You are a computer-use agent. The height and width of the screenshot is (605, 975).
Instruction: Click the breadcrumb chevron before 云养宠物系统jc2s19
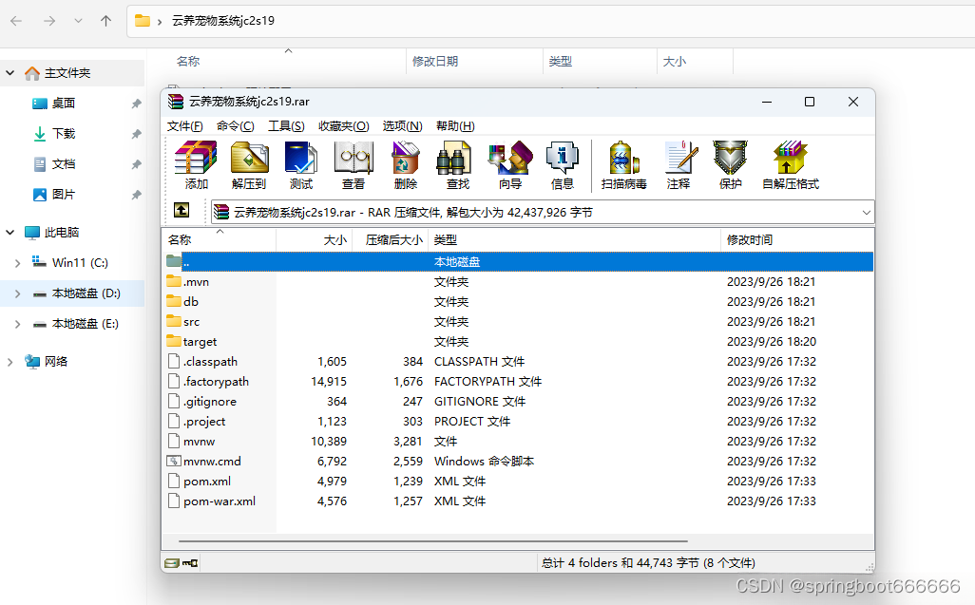click(160, 22)
